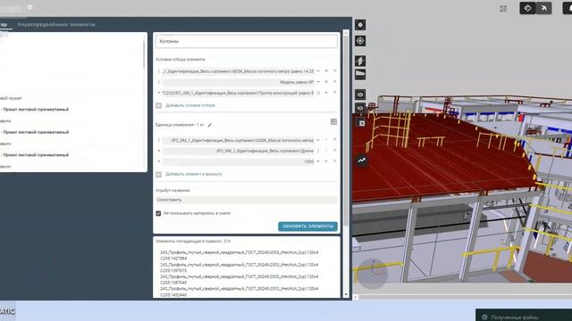572x321 pixels.
Task: Click the sloped cut-plane icon below section tool
Action: pyautogui.click(x=360, y=74)
